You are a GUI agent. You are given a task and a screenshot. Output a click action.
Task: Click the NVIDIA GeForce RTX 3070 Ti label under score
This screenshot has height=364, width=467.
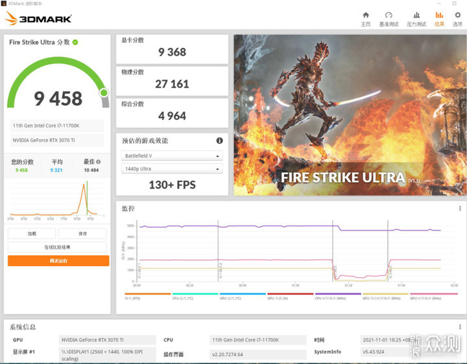click(57, 140)
